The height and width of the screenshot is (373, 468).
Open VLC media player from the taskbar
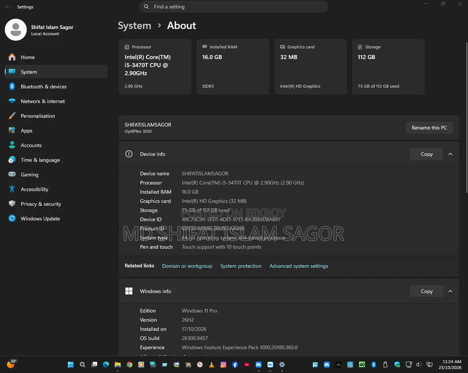click(x=212, y=365)
